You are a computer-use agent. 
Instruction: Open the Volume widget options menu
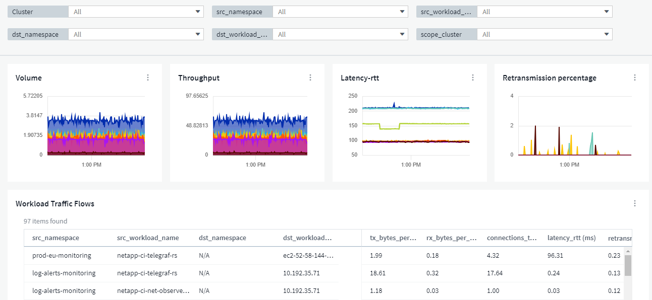(148, 78)
